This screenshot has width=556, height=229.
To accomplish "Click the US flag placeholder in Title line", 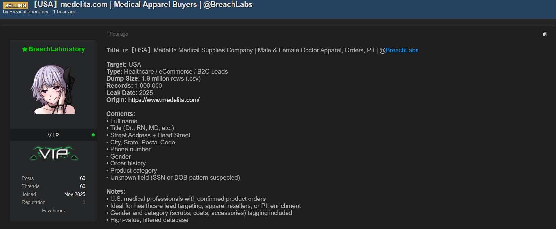I will [x=126, y=51].
